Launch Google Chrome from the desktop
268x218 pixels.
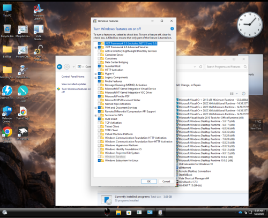7,135
